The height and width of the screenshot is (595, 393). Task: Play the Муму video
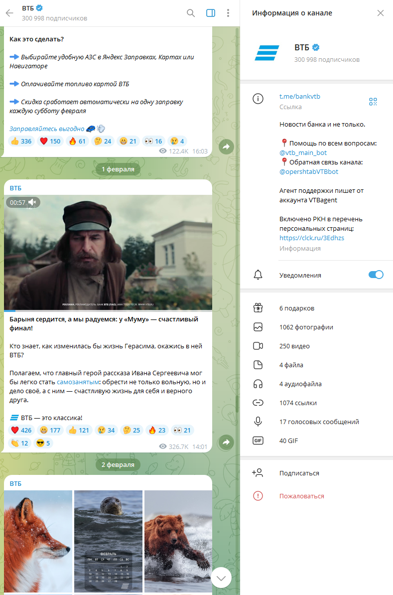click(108, 252)
